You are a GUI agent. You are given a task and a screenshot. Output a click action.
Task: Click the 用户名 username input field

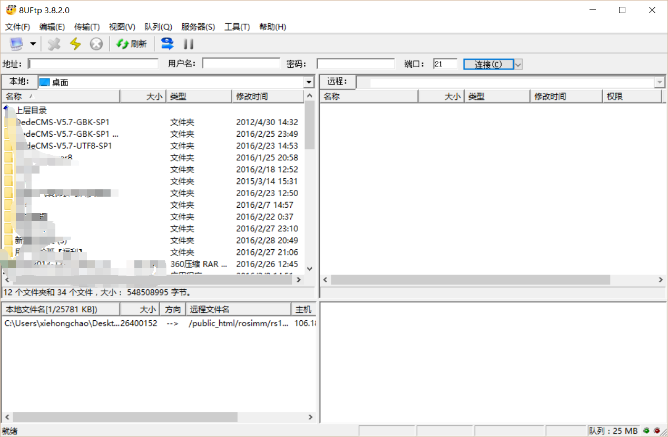tap(241, 64)
